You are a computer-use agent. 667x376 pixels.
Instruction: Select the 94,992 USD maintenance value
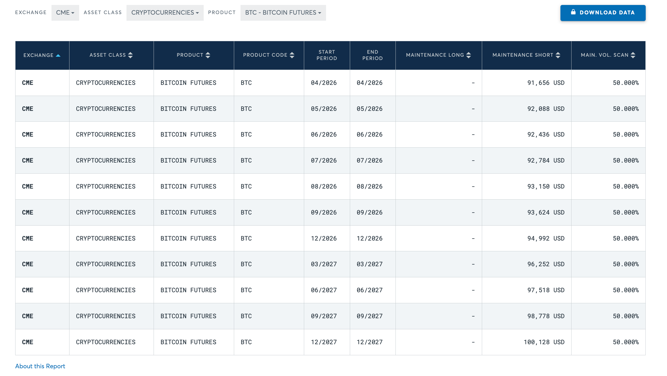coord(546,238)
